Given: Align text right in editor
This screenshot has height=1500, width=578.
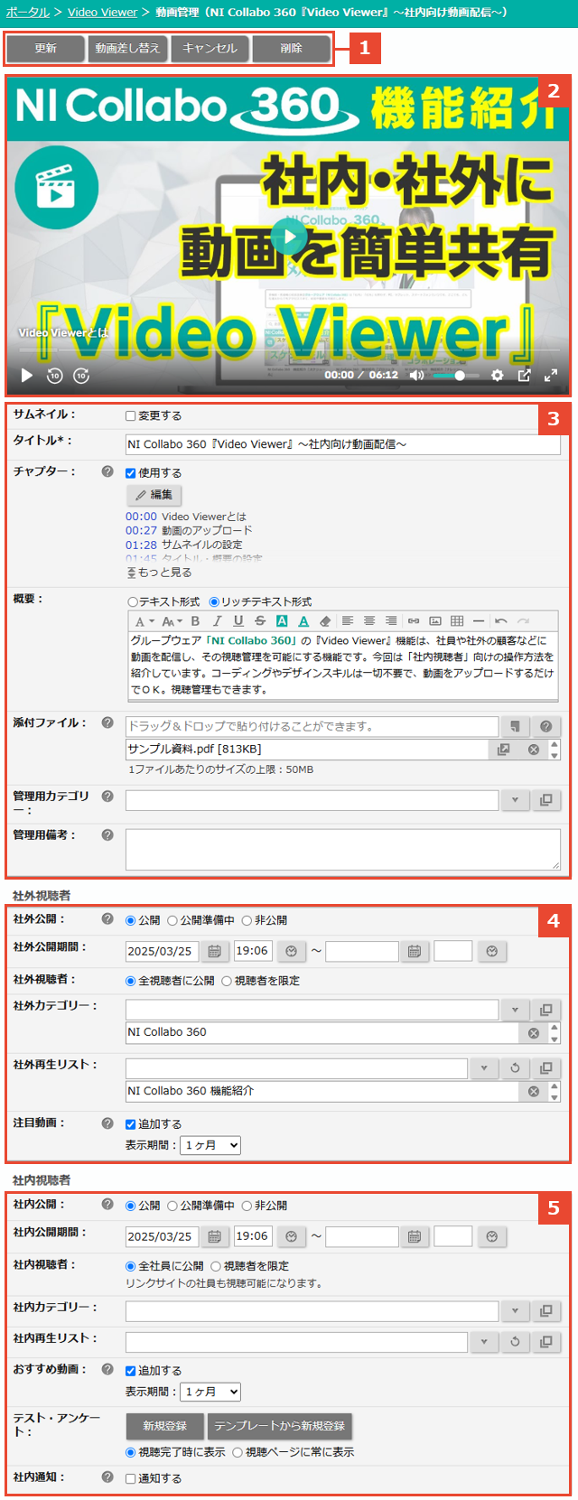Looking at the screenshot, I should (x=391, y=620).
